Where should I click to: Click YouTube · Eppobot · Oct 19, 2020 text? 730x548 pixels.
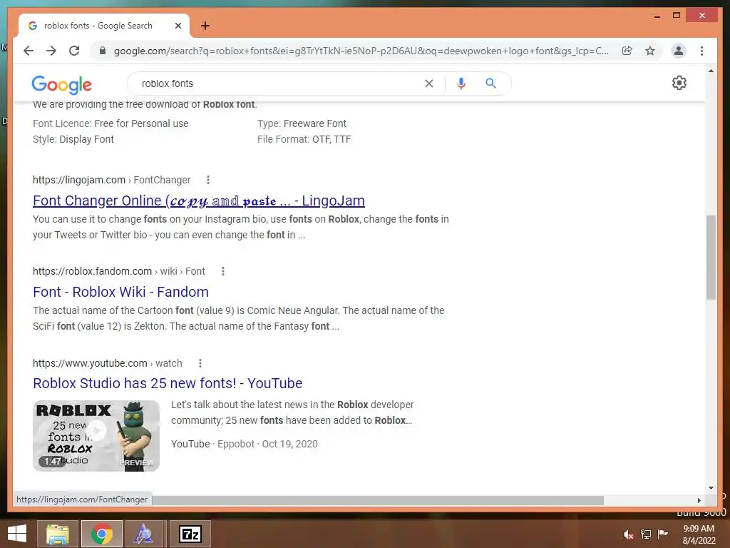pyautogui.click(x=245, y=444)
